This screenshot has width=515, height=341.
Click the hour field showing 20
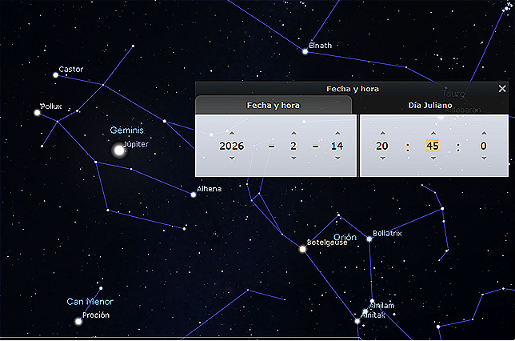pyautogui.click(x=382, y=146)
